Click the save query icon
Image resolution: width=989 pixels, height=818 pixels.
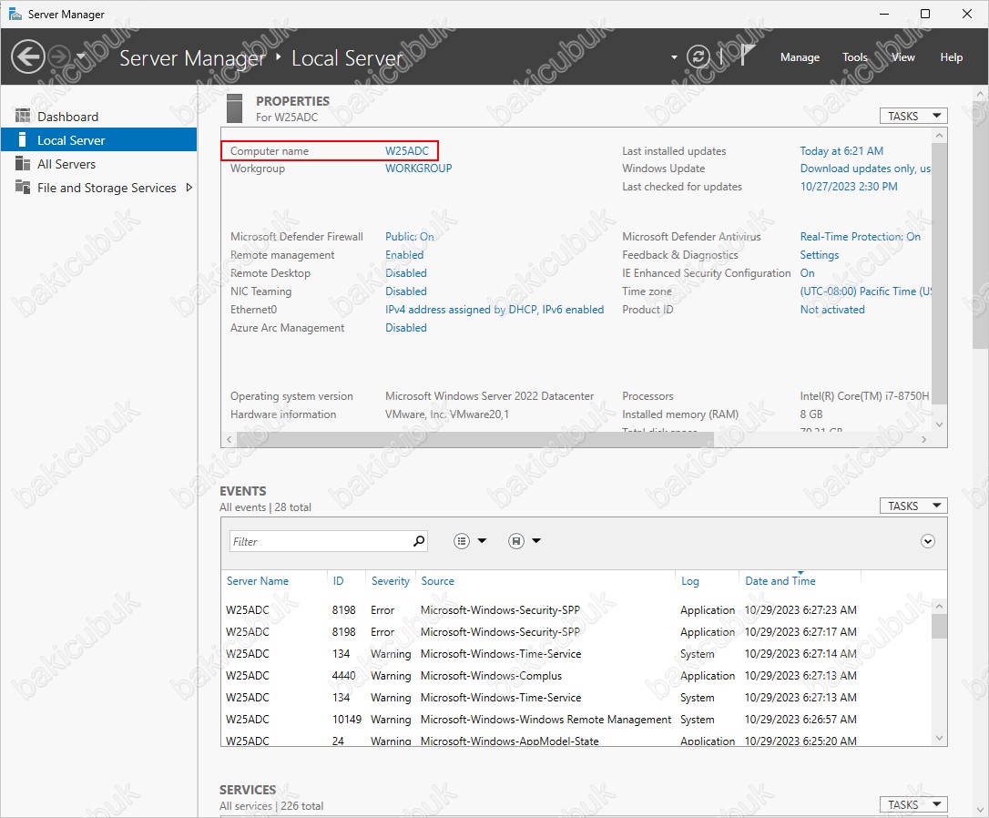click(516, 541)
